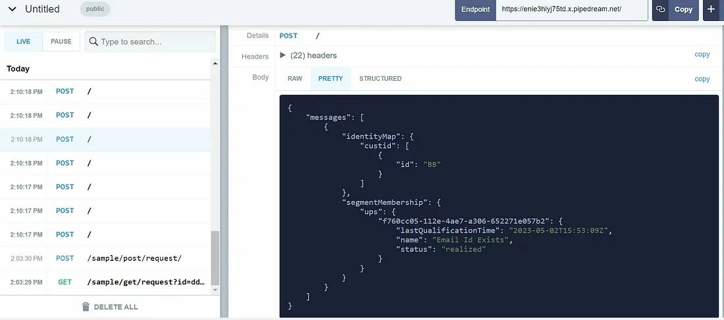Click the trash icon by DELETE ALL
724x320 pixels.
tap(86, 307)
